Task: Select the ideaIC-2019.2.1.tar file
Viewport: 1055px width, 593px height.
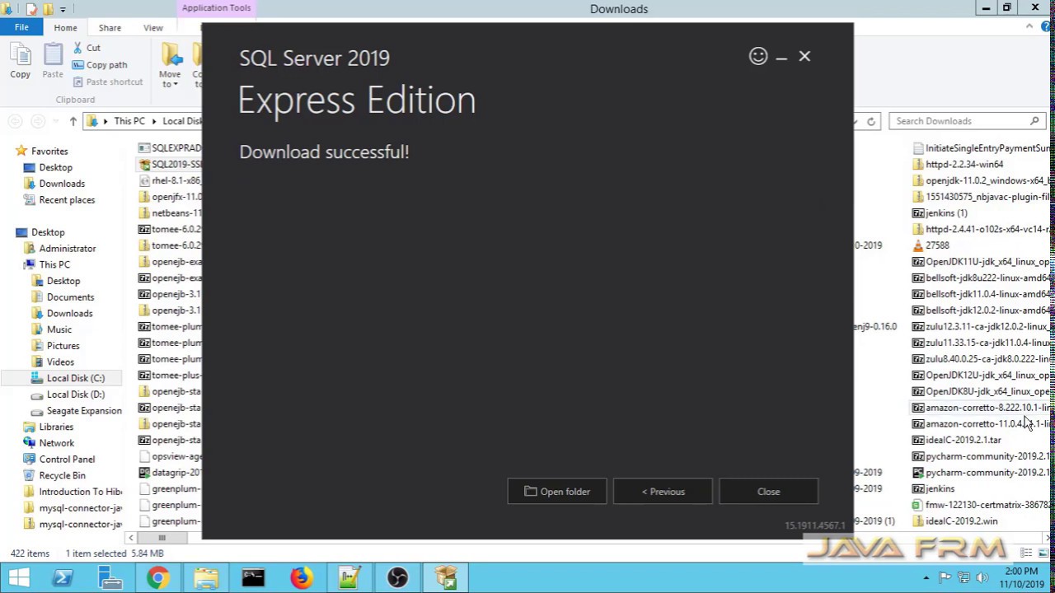Action: pyautogui.click(x=957, y=440)
